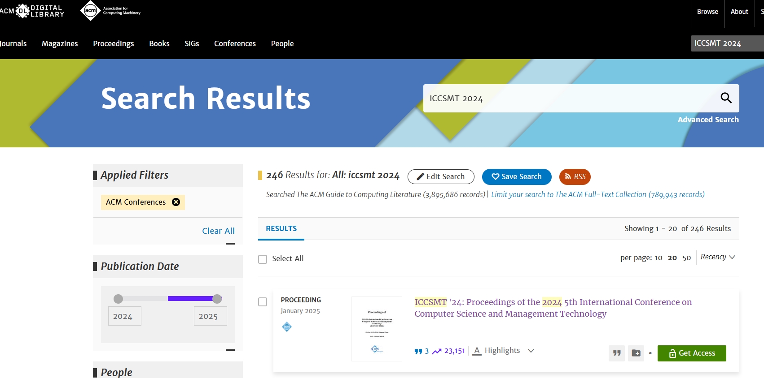Click Clear All filters

click(218, 231)
